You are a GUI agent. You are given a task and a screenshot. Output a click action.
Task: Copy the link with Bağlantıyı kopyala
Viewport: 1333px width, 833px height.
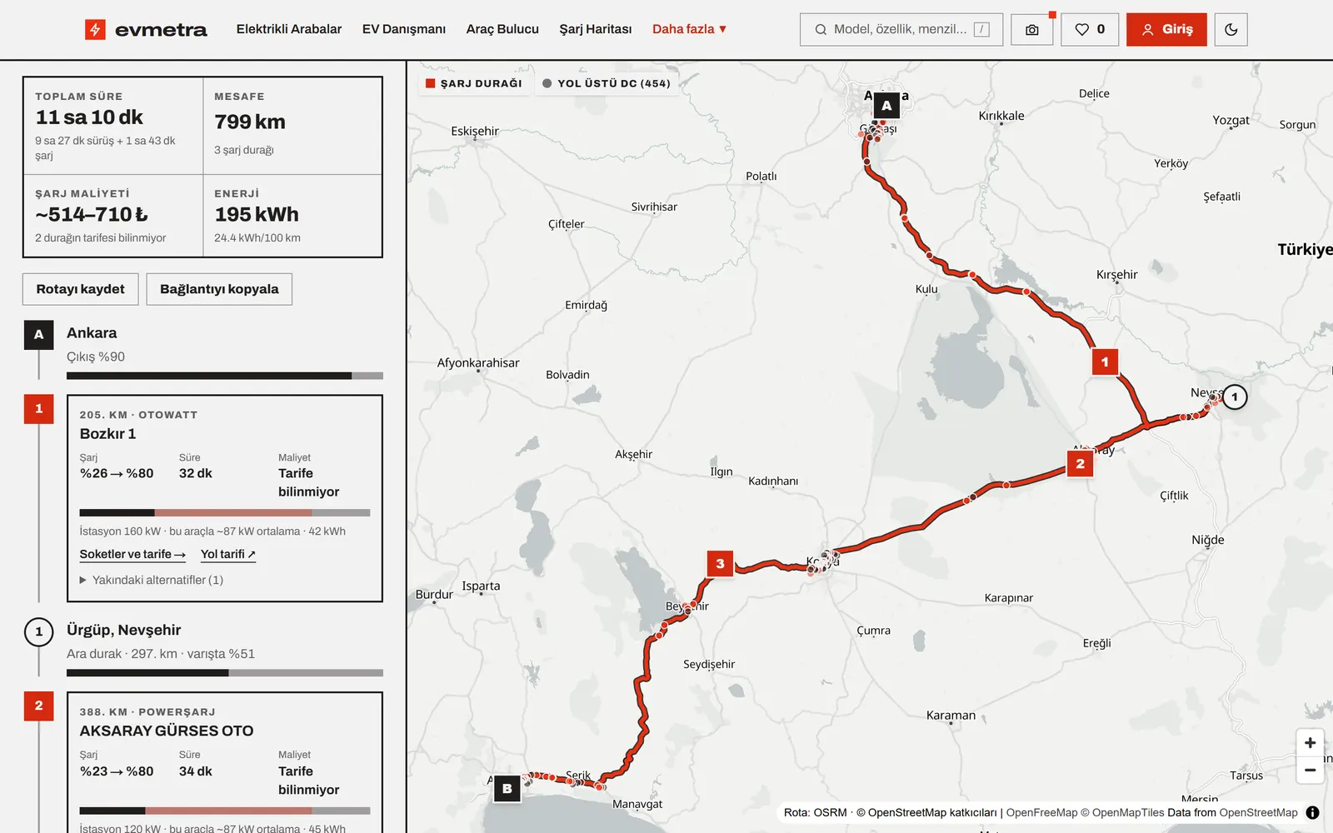(x=219, y=289)
